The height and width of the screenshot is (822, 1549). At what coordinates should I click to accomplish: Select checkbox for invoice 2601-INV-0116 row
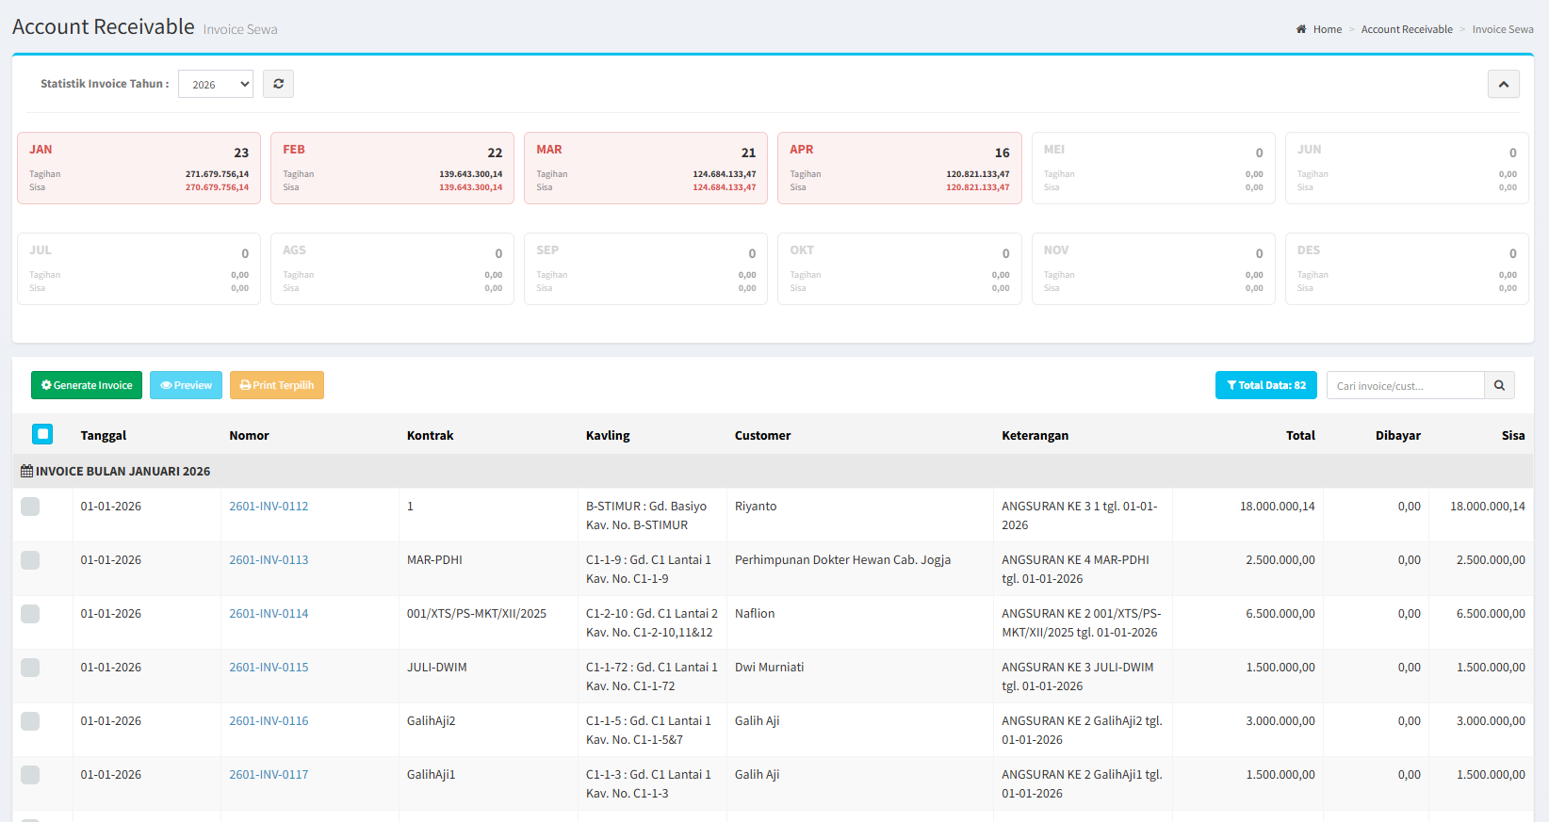[x=30, y=721]
